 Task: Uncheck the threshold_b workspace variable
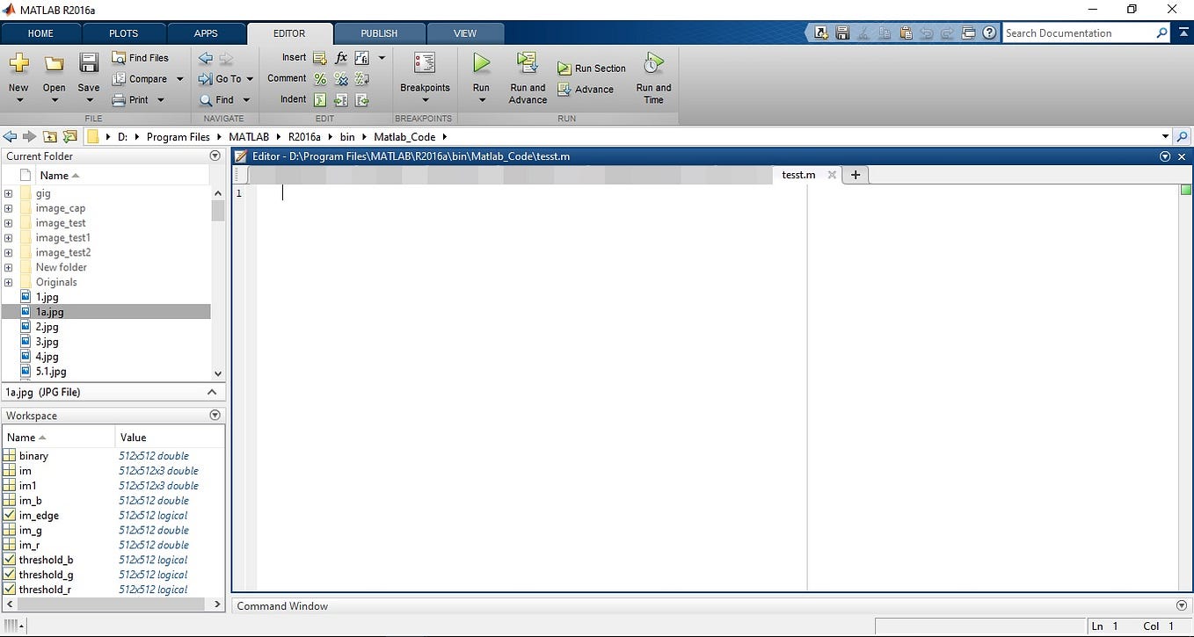[x=9, y=560]
